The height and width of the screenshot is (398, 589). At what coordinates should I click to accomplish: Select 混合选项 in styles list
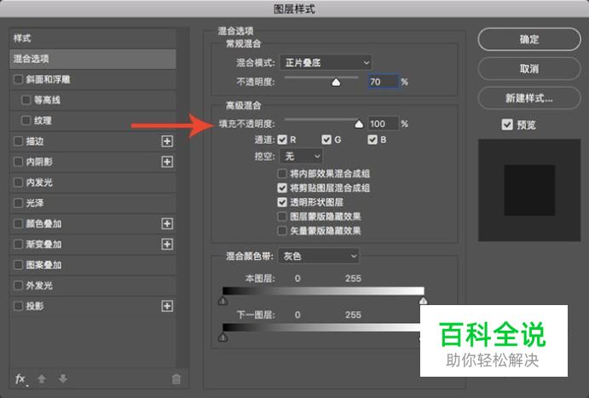pos(93,59)
